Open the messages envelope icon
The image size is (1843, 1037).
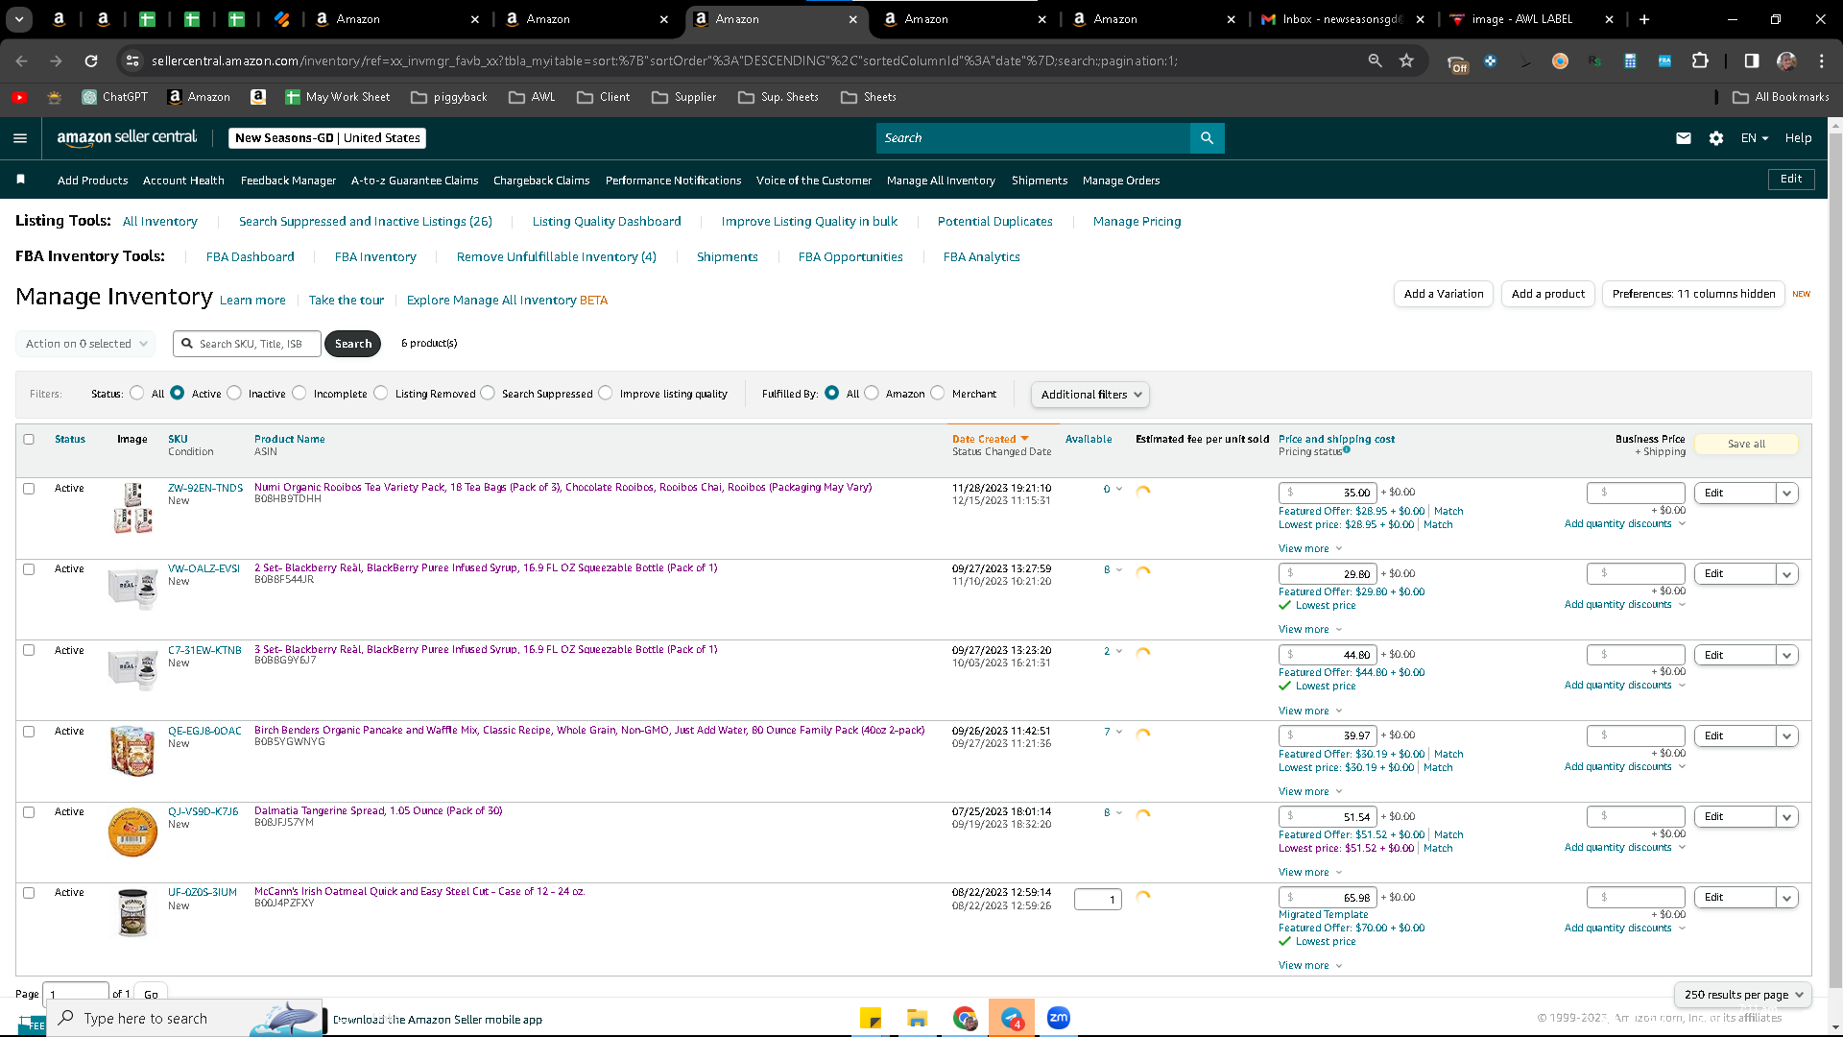click(1684, 138)
